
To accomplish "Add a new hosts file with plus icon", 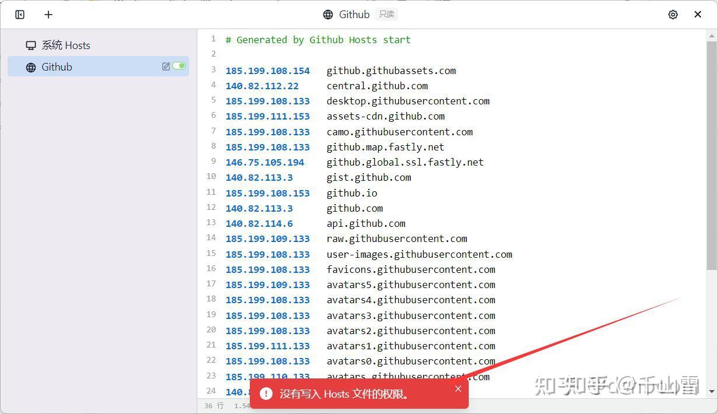I will [48, 14].
